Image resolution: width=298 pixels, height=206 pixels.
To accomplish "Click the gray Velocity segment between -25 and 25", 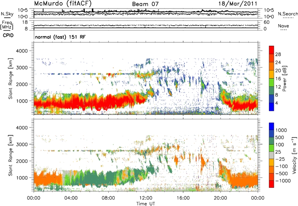I will point(272,155).
